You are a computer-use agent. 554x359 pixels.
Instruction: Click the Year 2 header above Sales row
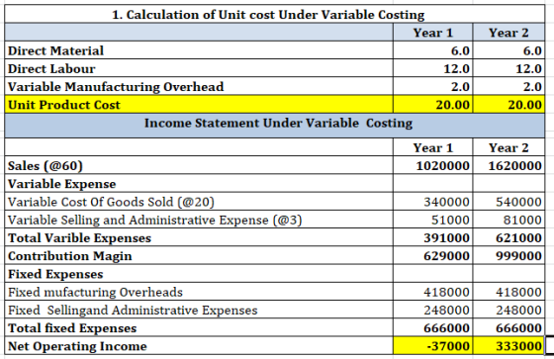[508, 147]
